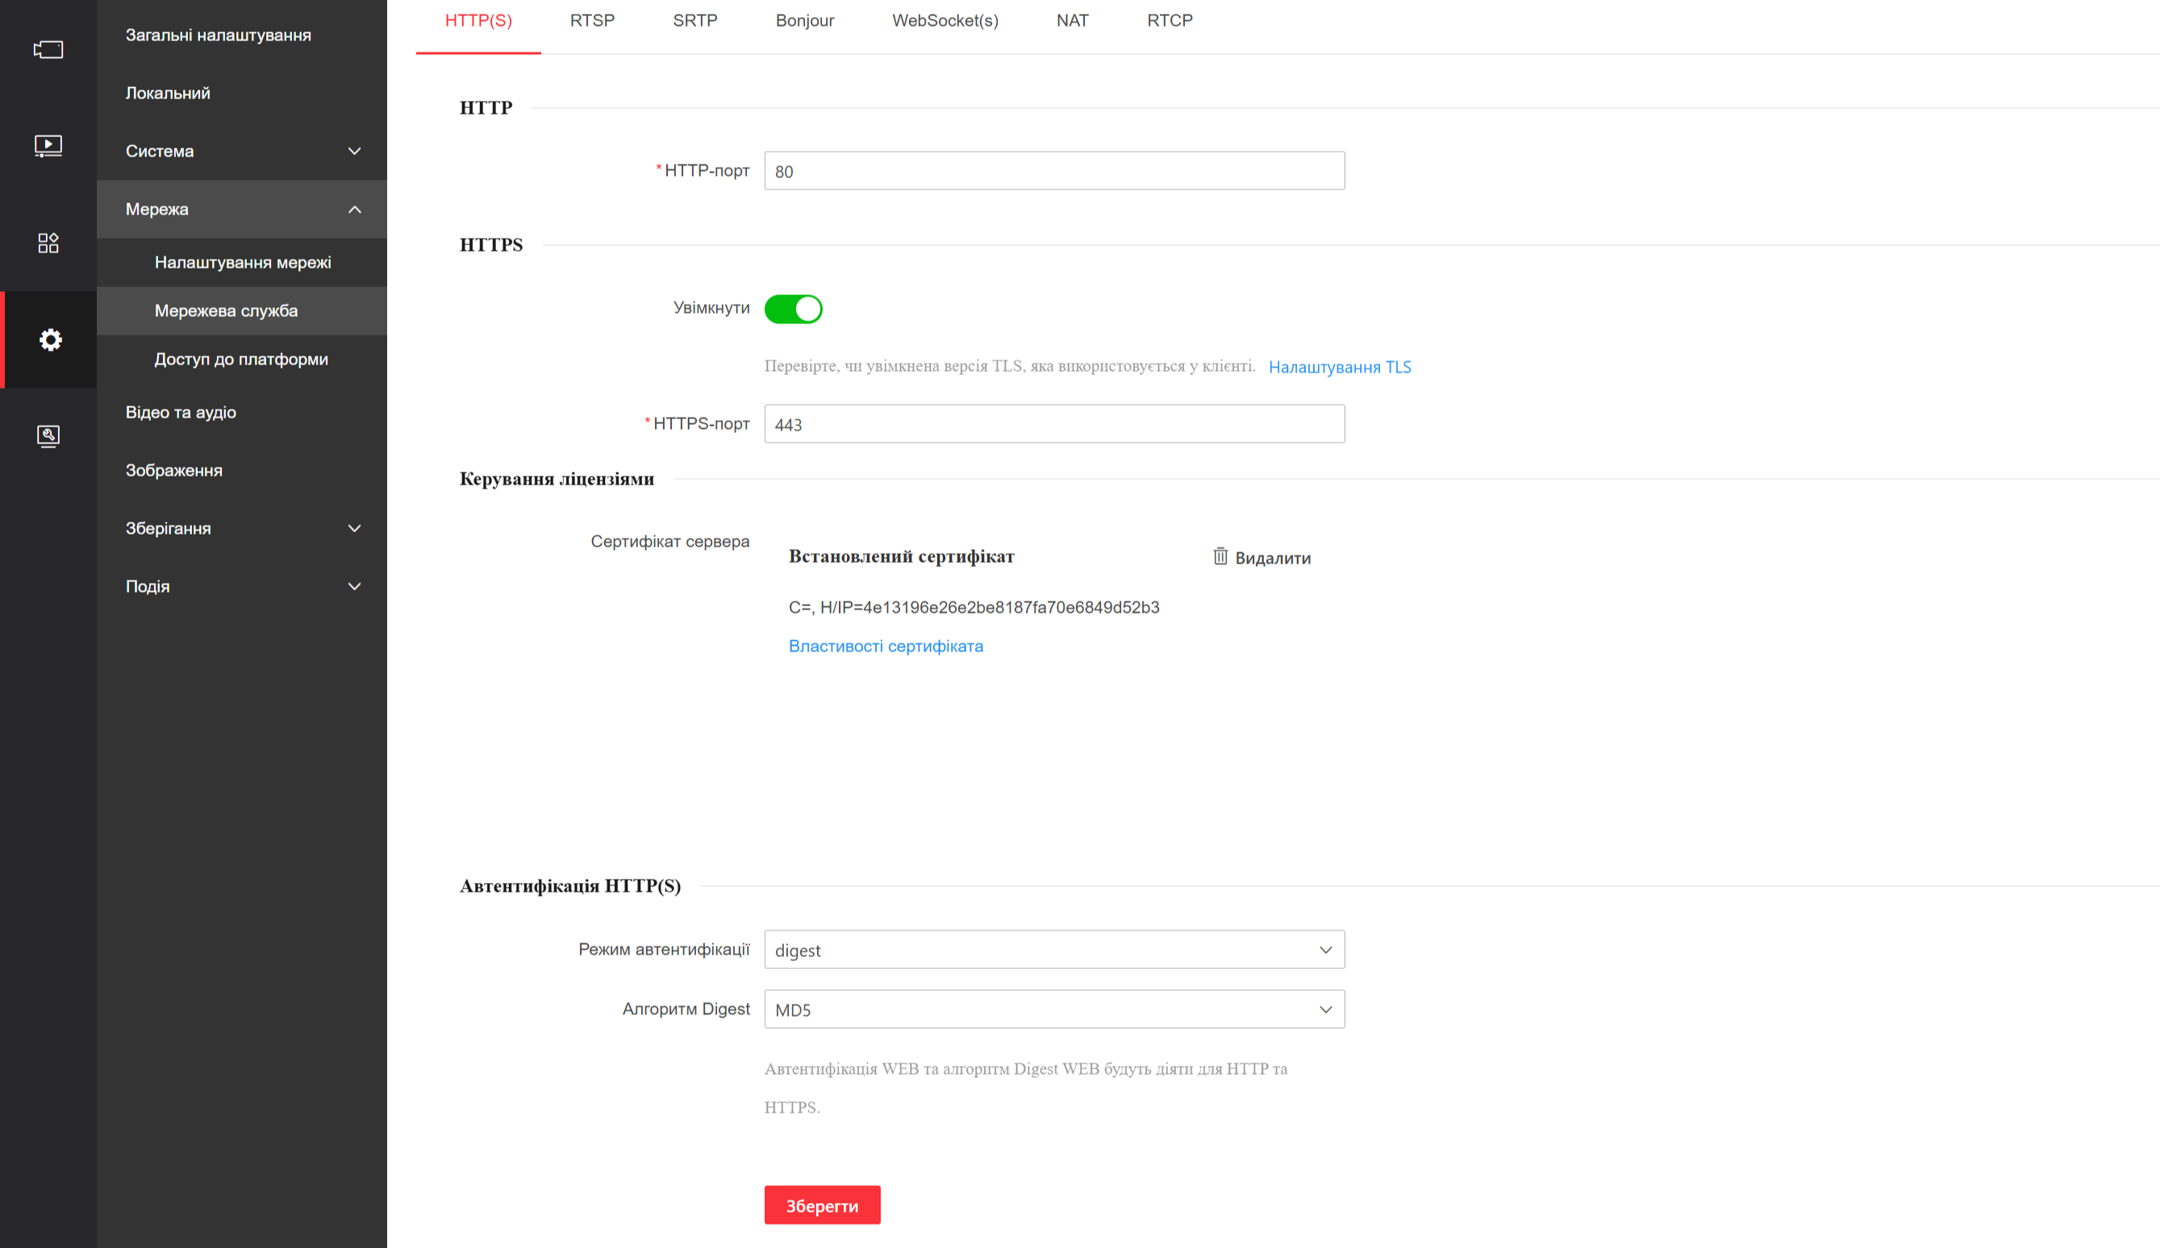
Task: Click the HTTP-порт field showing 80
Action: (x=1054, y=171)
